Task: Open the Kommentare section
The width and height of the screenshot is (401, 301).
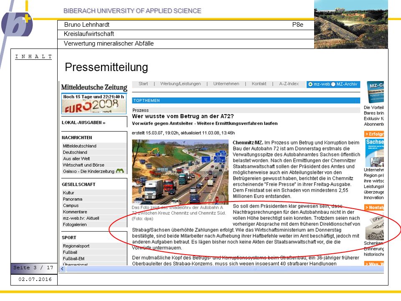Action: 75,212
